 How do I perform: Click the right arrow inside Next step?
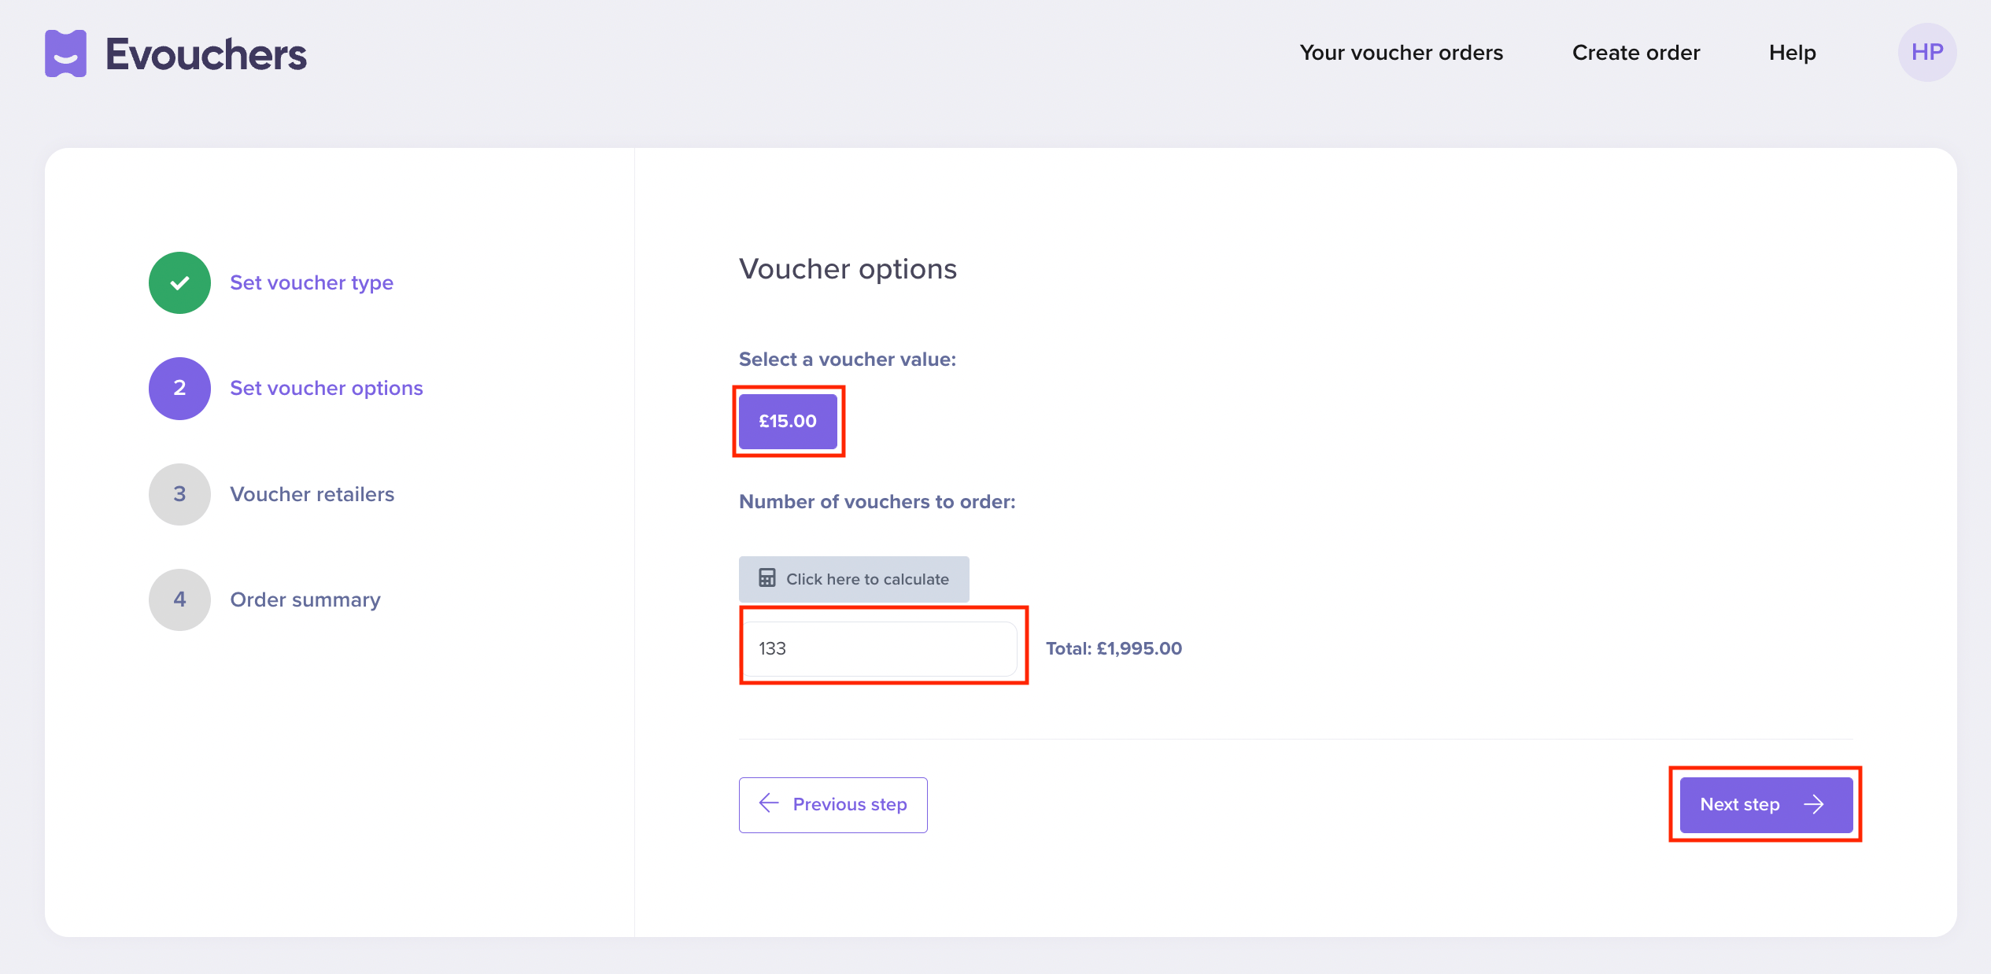[1815, 804]
